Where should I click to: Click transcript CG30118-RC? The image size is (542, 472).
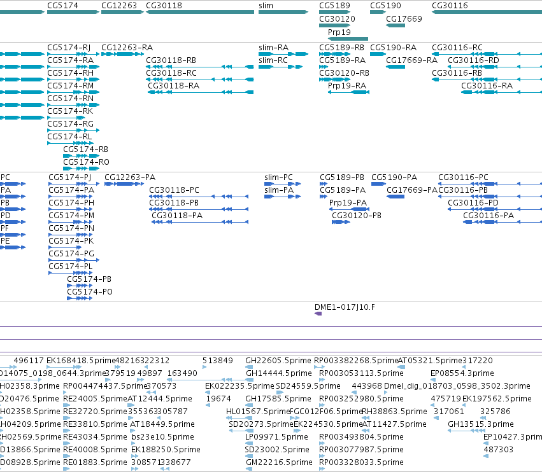click(171, 73)
